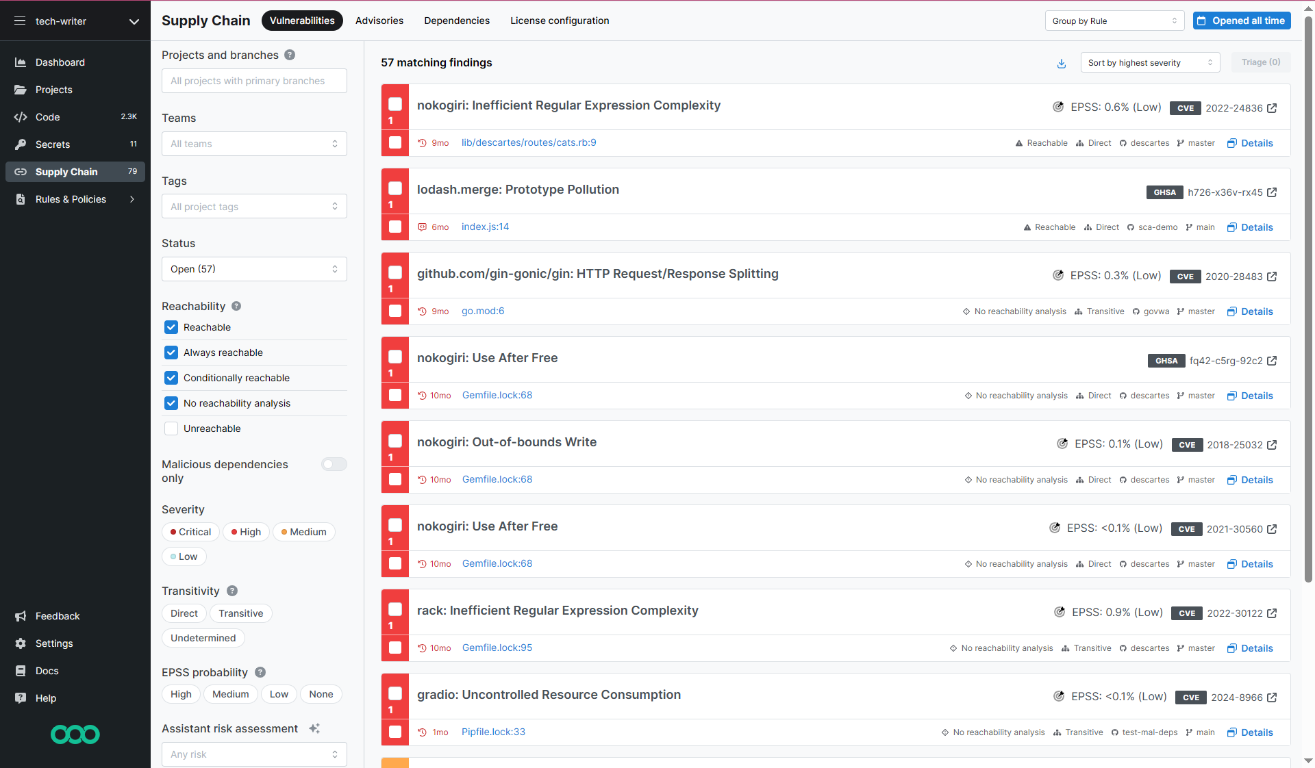
Task: Toggle Malicious dependencies only switch
Action: (334, 464)
